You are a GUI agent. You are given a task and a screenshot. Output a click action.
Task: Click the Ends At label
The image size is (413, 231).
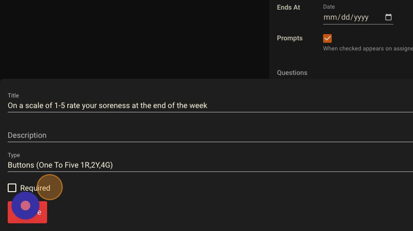click(289, 7)
